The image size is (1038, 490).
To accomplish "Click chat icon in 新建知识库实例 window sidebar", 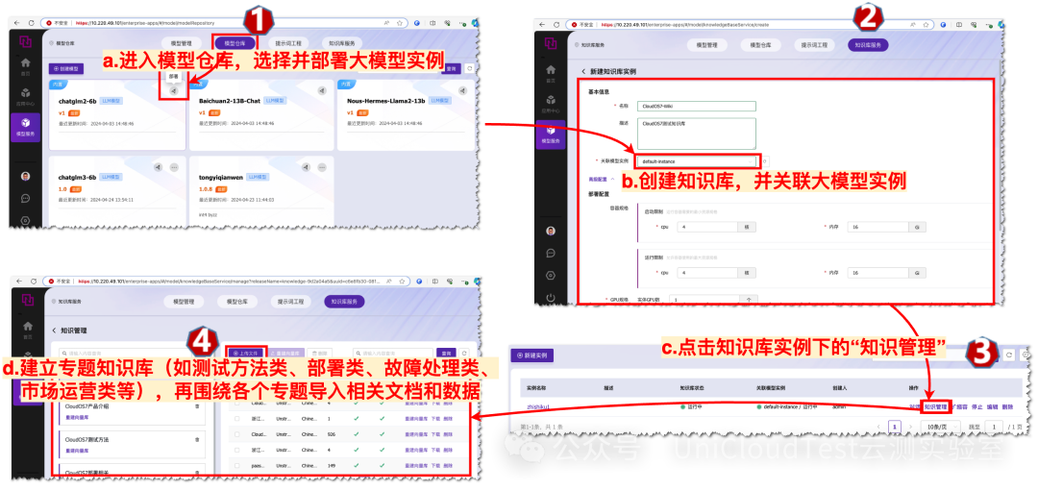I will click(550, 253).
